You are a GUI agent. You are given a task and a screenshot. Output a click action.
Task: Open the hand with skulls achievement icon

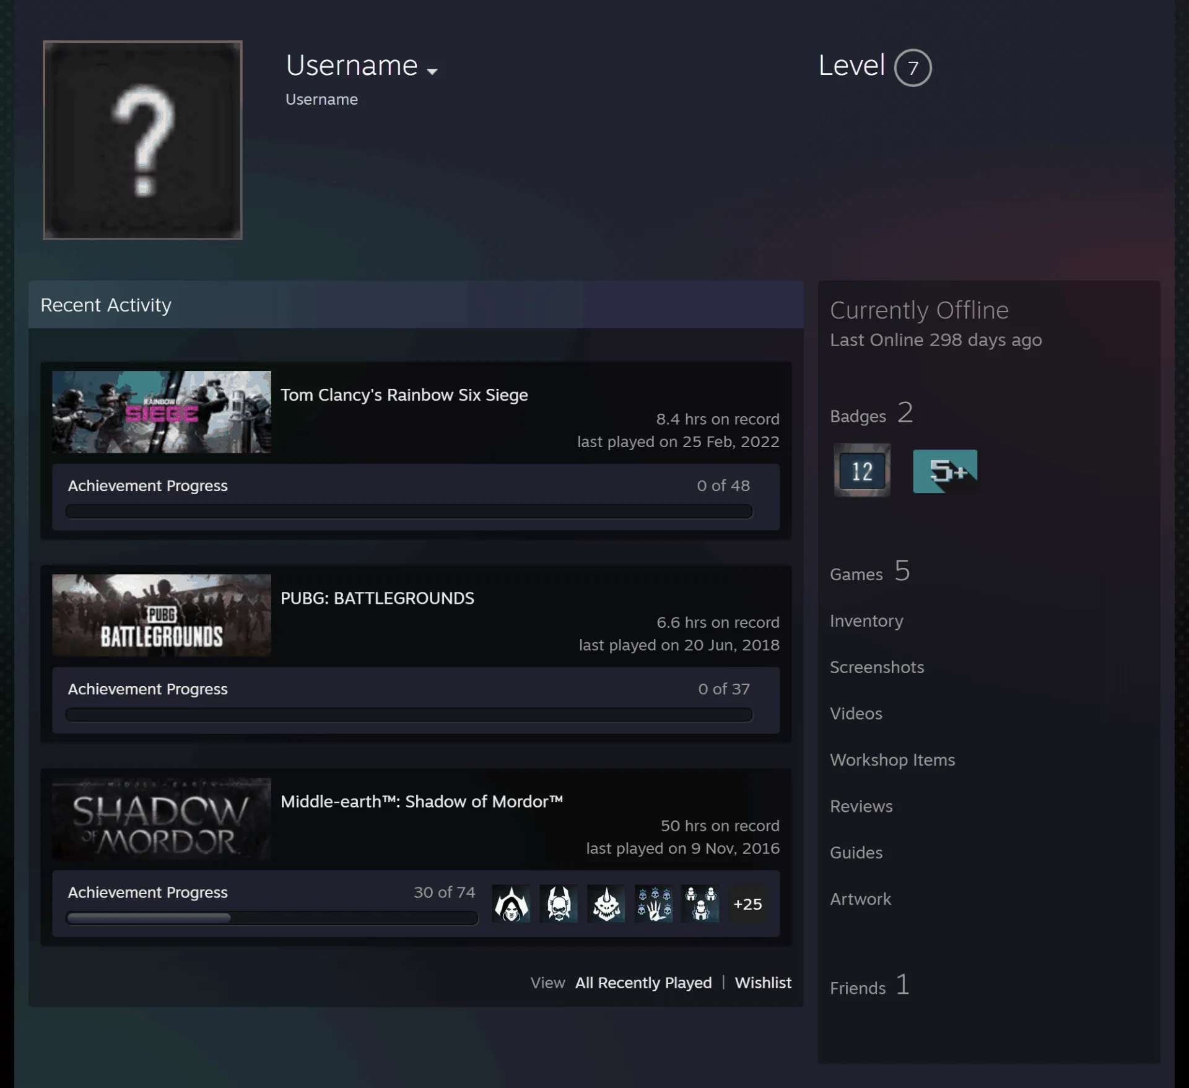653,903
